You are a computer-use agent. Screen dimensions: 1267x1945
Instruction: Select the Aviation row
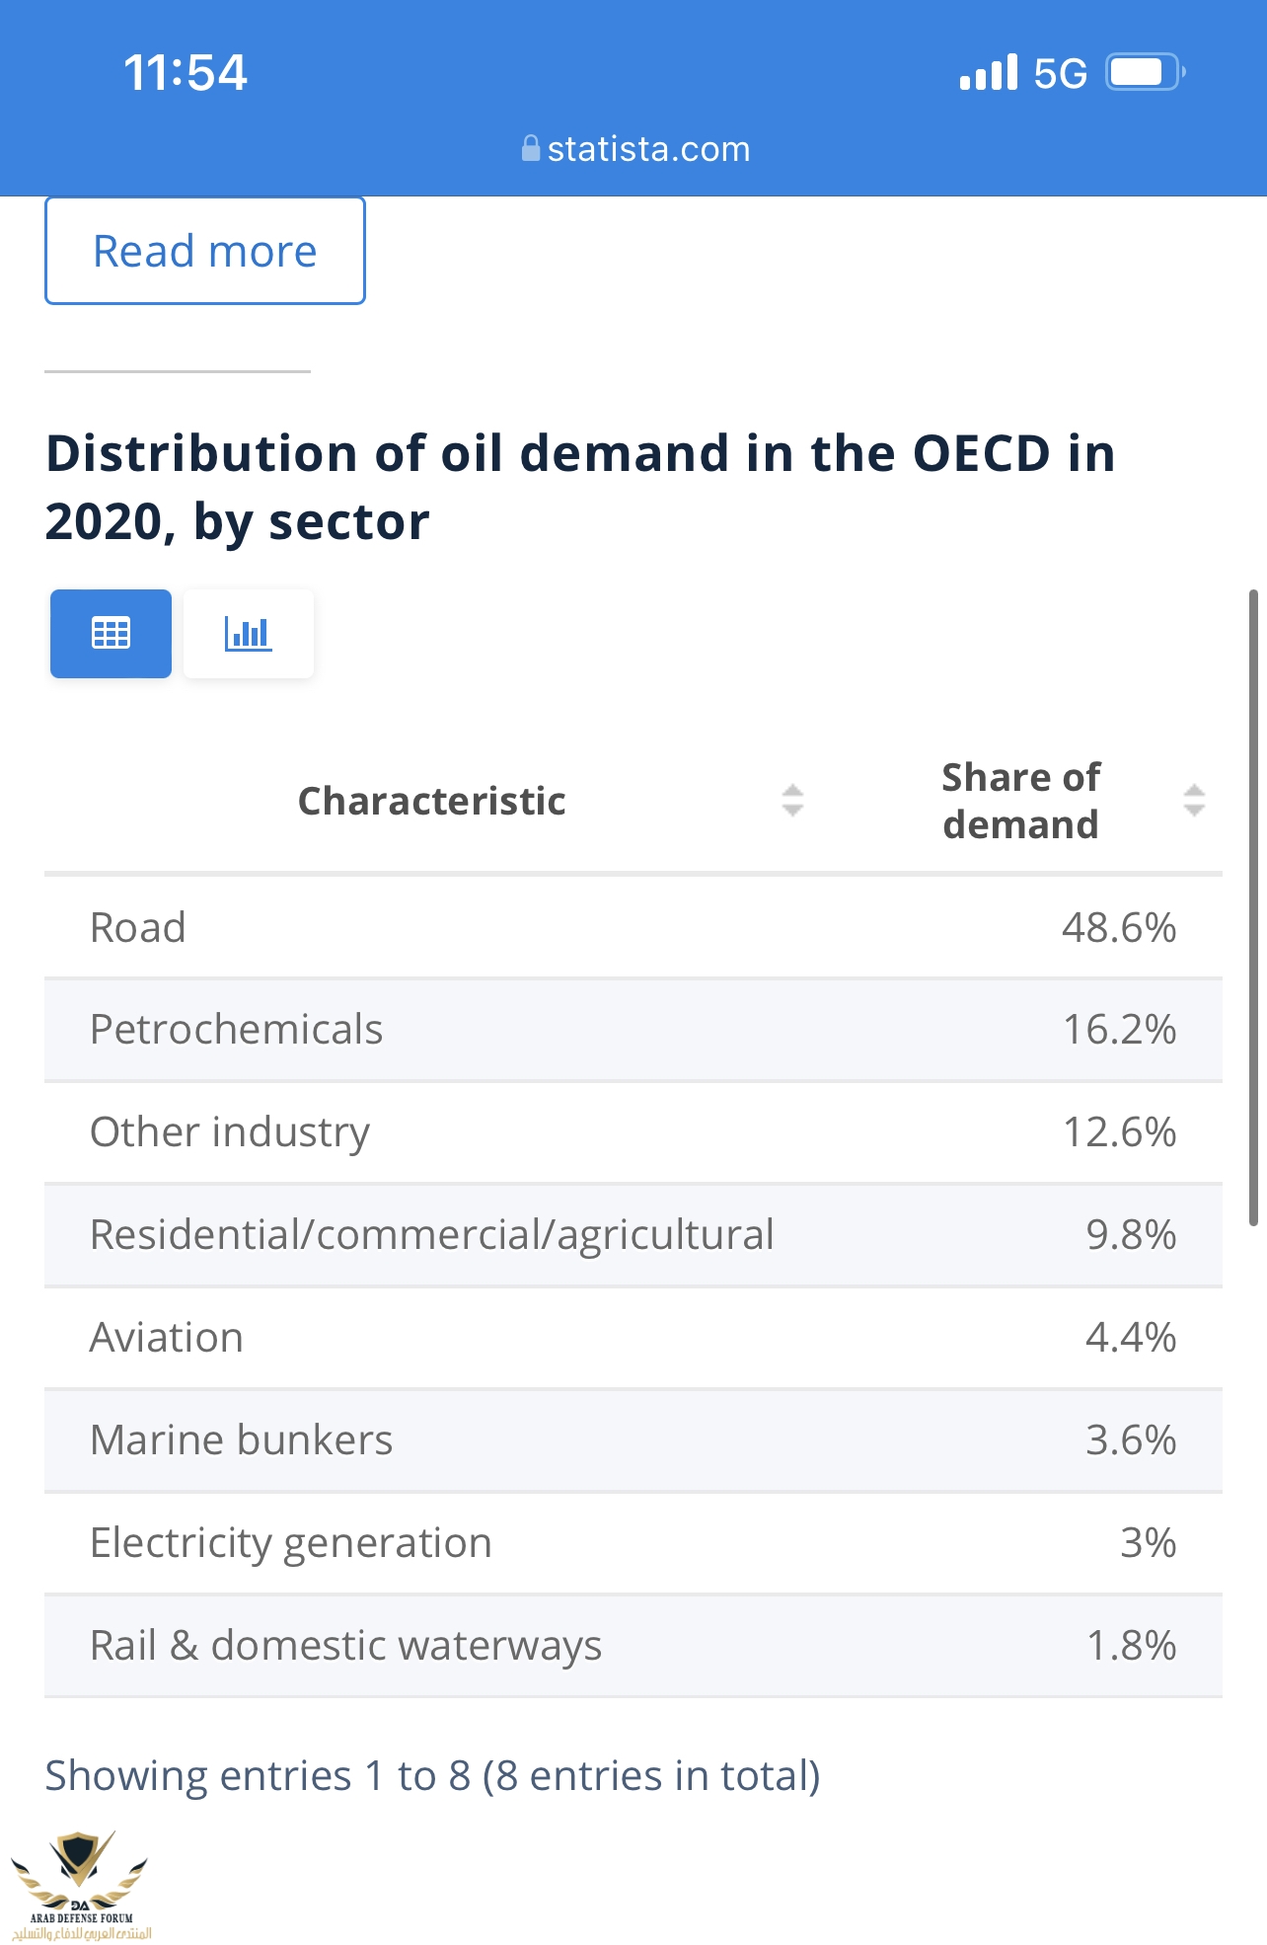point(633,1338)
